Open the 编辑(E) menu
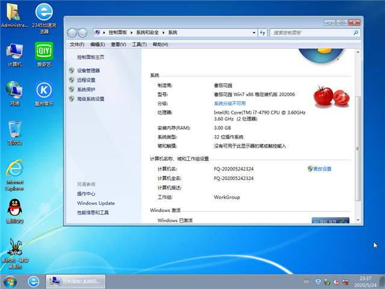The height and width of the screenshot is (289, 385). coord(97,45)
